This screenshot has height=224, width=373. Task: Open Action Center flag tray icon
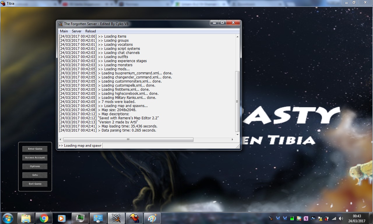[320, 218]
